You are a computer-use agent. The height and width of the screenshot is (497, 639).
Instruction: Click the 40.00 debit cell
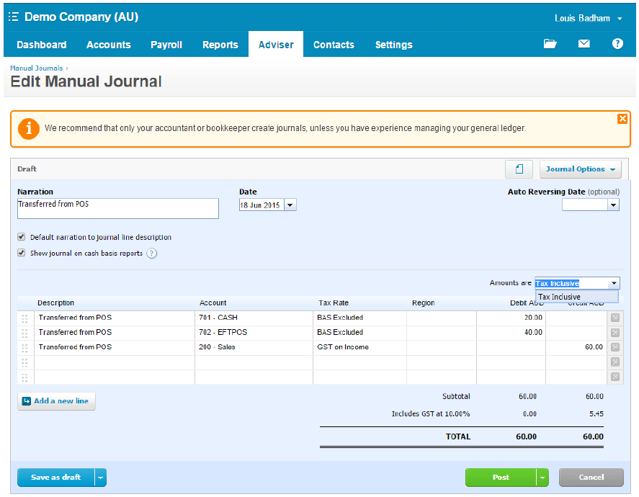click(x=511, y=333)
